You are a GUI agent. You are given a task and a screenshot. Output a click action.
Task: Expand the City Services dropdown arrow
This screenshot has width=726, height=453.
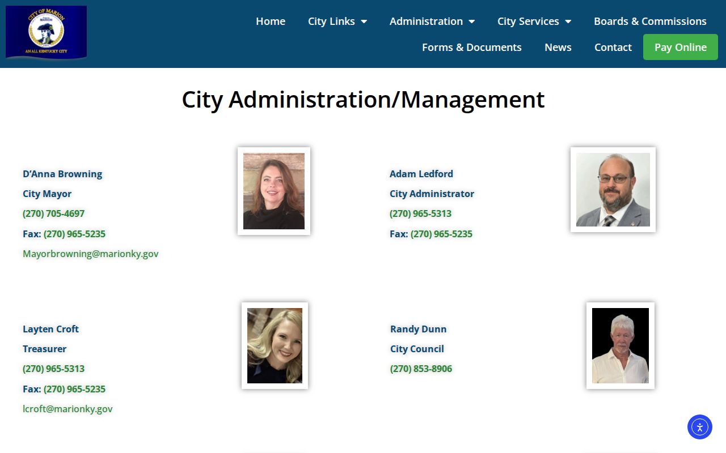[x=568, y=22]
